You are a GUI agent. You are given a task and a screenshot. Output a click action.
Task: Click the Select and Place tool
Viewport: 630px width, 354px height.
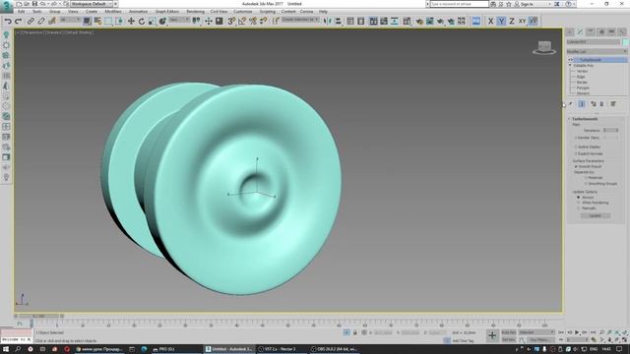pos(162,21)
